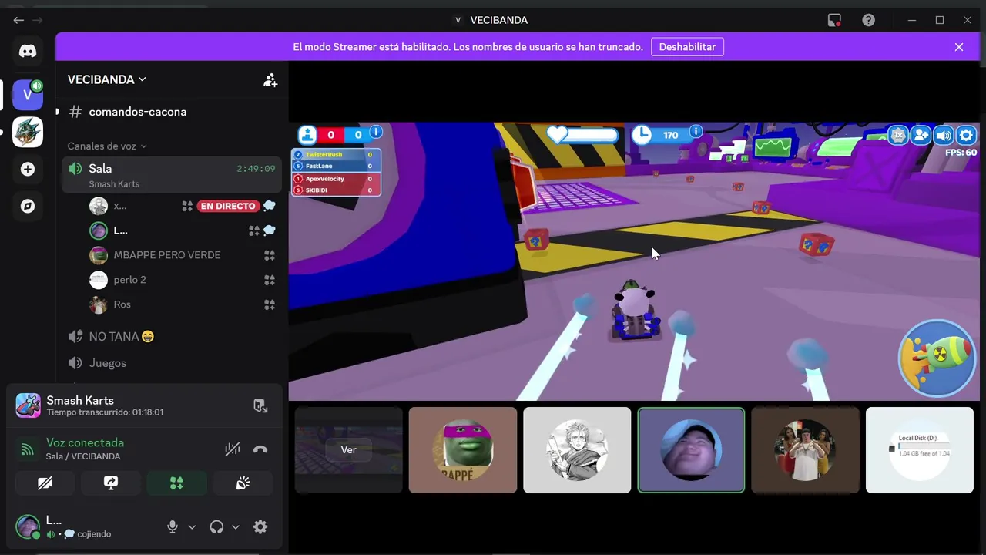Screen dimensions: 986x555
Task: Select the participant tile with people photo
Action: point(806,450)
